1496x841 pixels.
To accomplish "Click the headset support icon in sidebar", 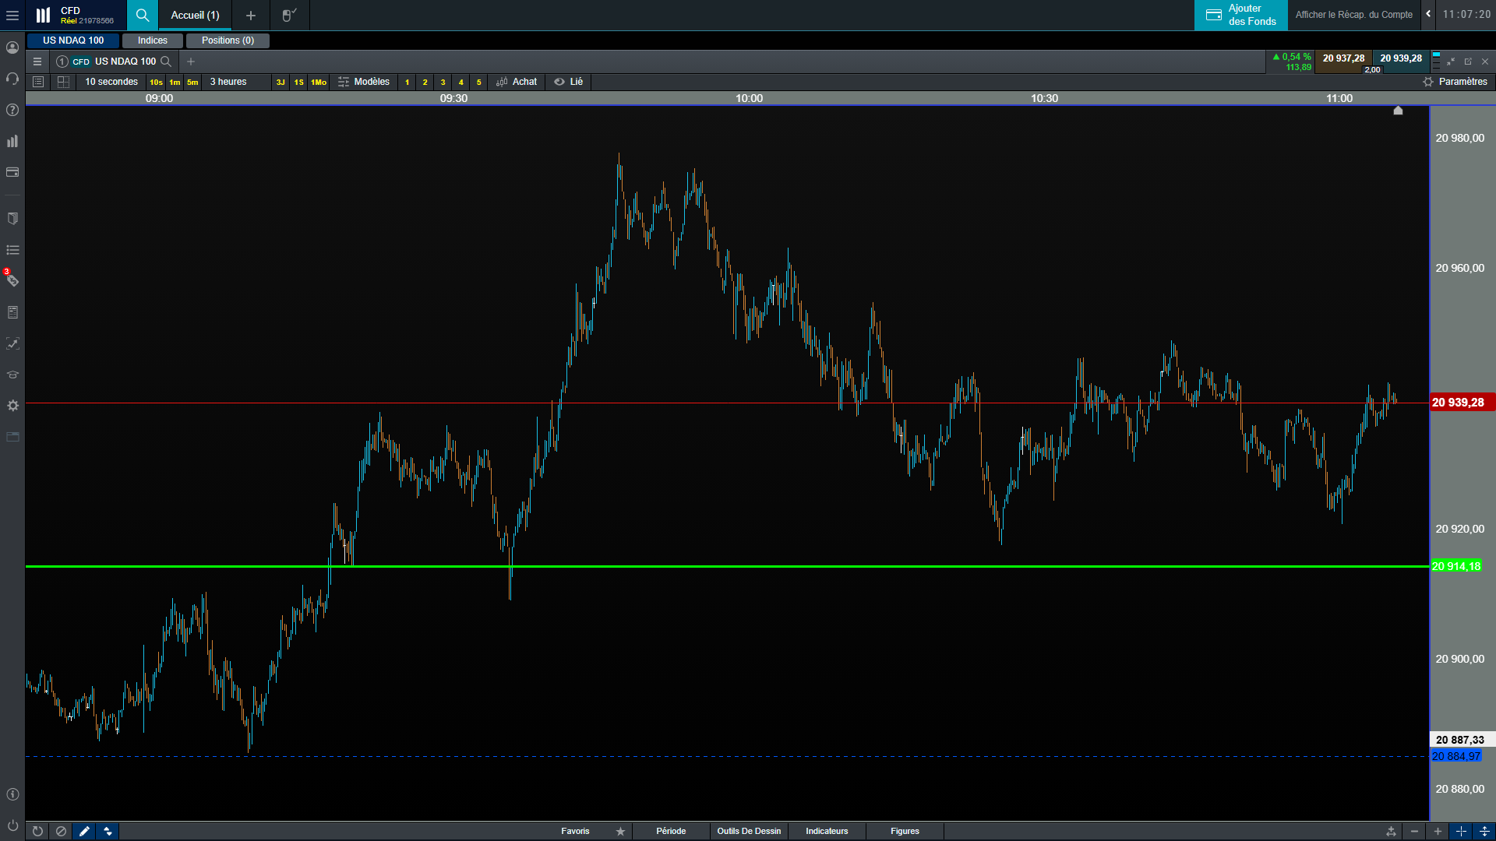I will (x=12, y=79).
